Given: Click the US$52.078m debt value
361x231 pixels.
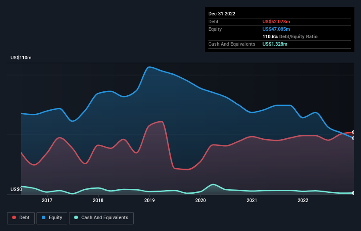Looking at the screenshot, I should coord(276,22).
